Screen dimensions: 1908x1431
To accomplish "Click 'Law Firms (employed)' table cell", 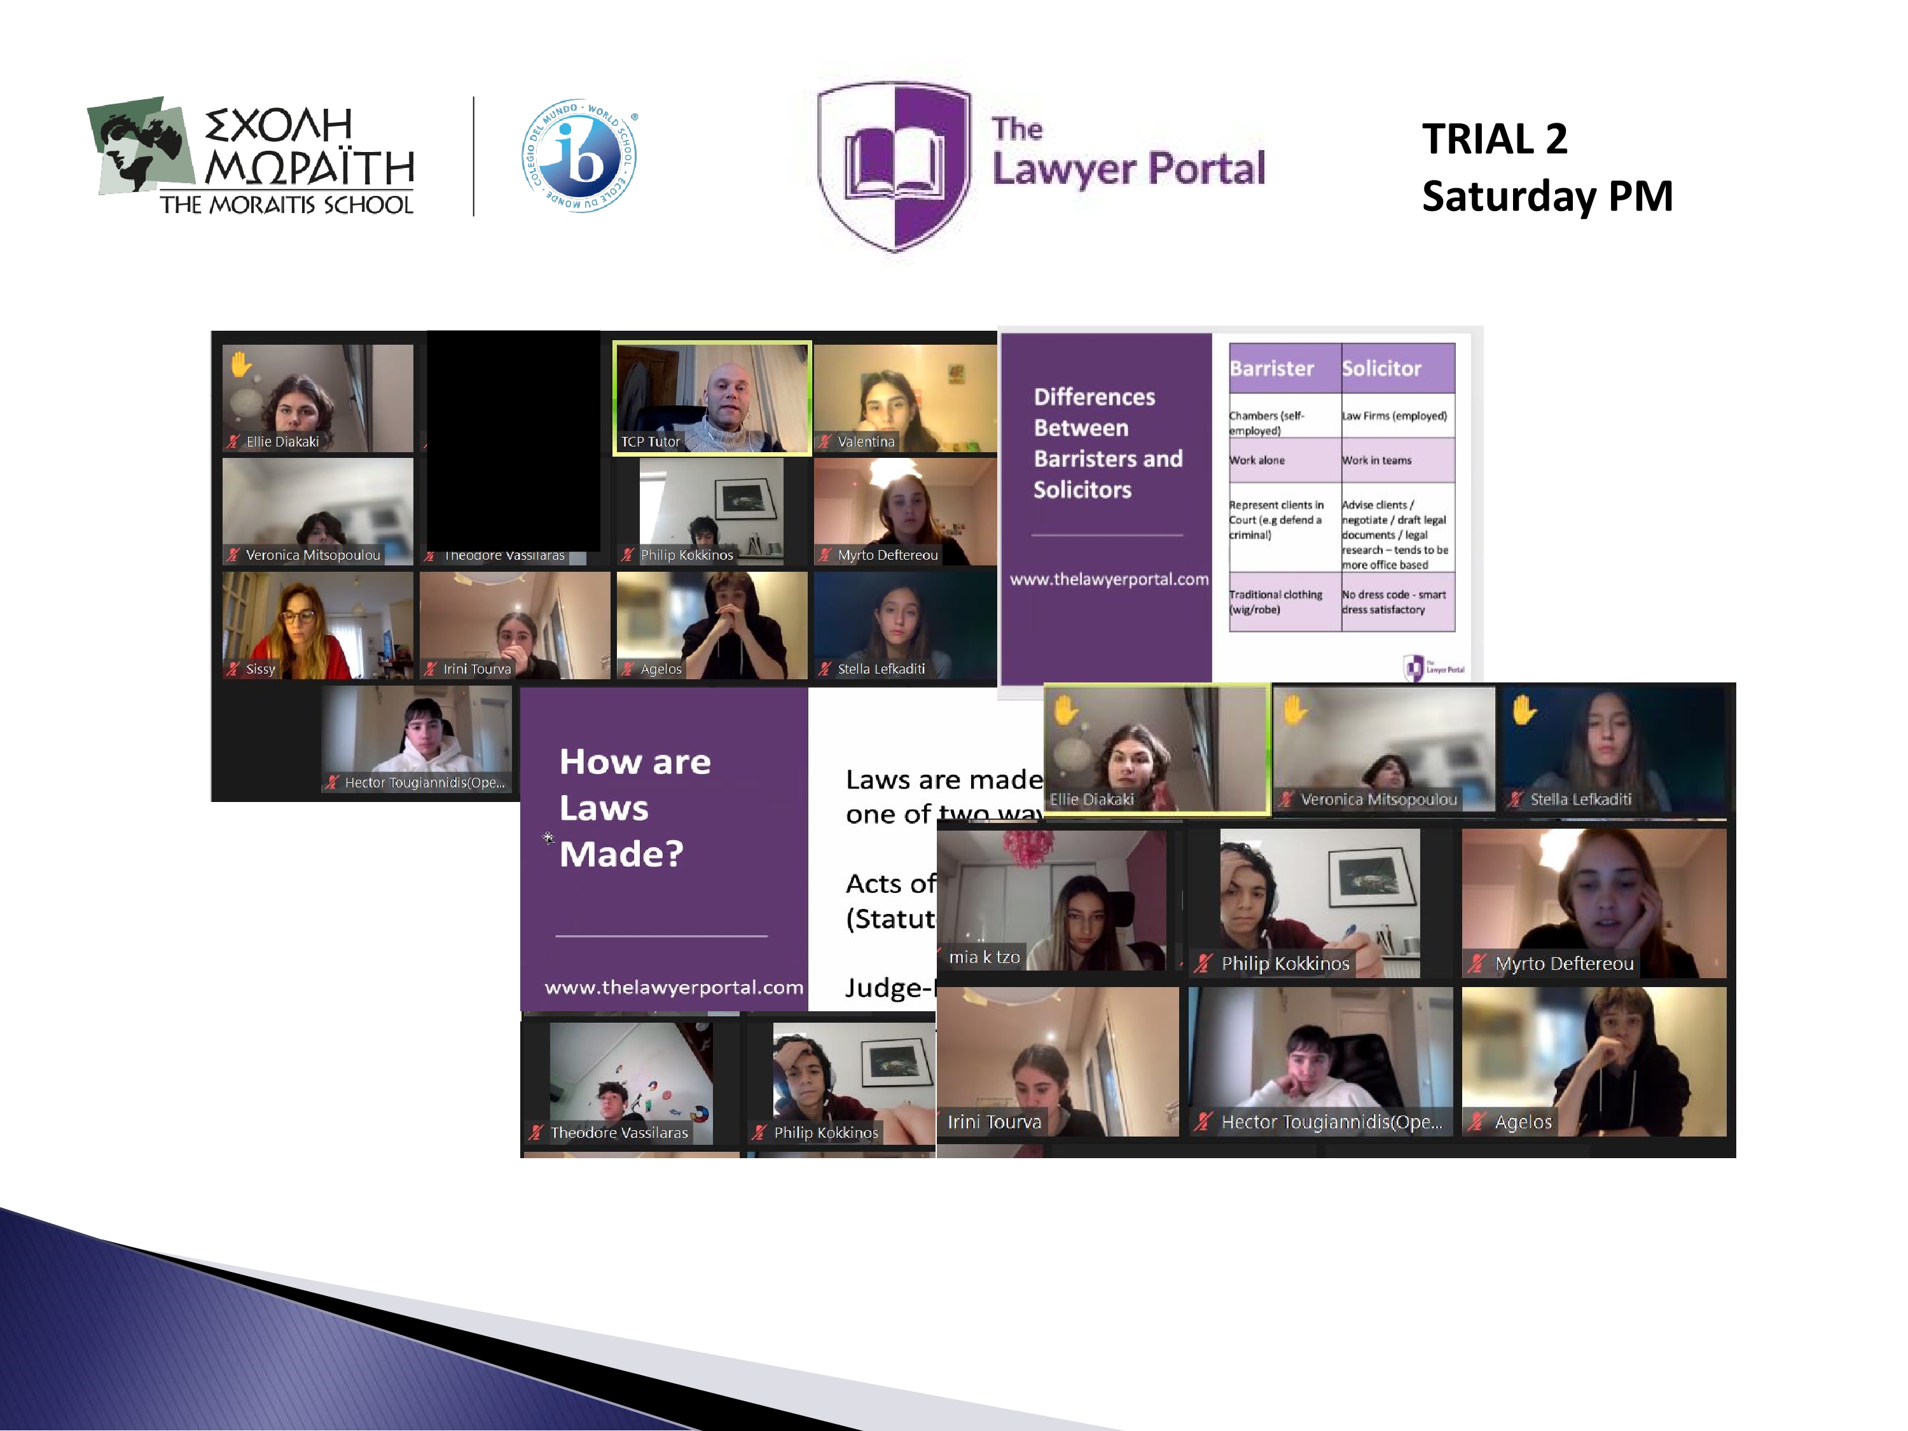I will coord(1398,416).
